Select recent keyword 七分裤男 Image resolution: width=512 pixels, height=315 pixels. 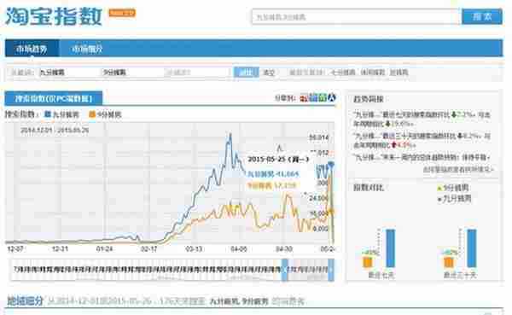pyautogui.click(x=343, y=73)
